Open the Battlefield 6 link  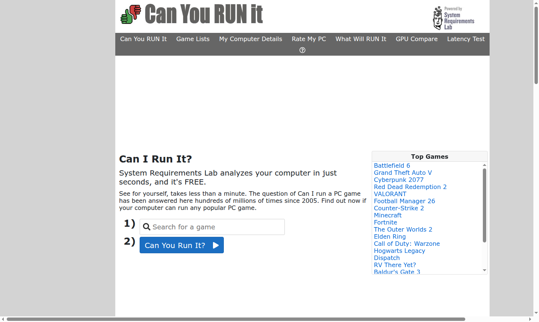pyautogui.click(x=392, y=165)
